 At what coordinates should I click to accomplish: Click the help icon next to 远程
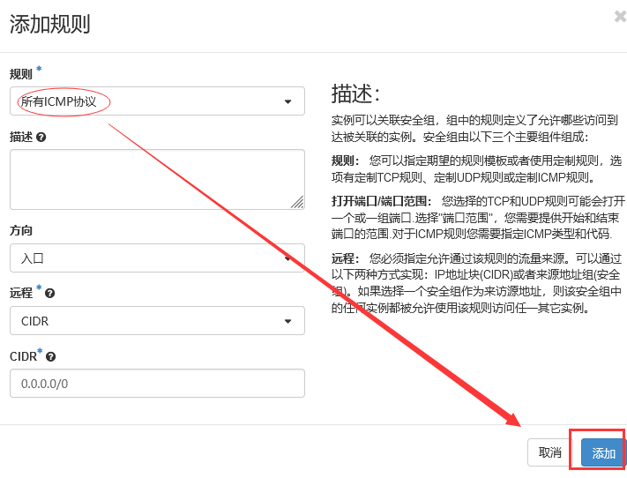49,293
